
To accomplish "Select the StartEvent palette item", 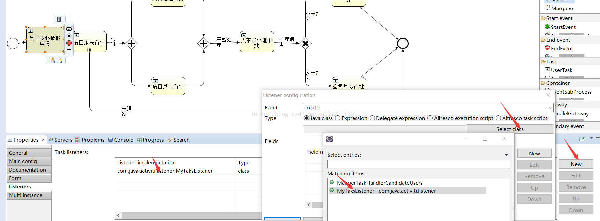I will pos(560,27).
